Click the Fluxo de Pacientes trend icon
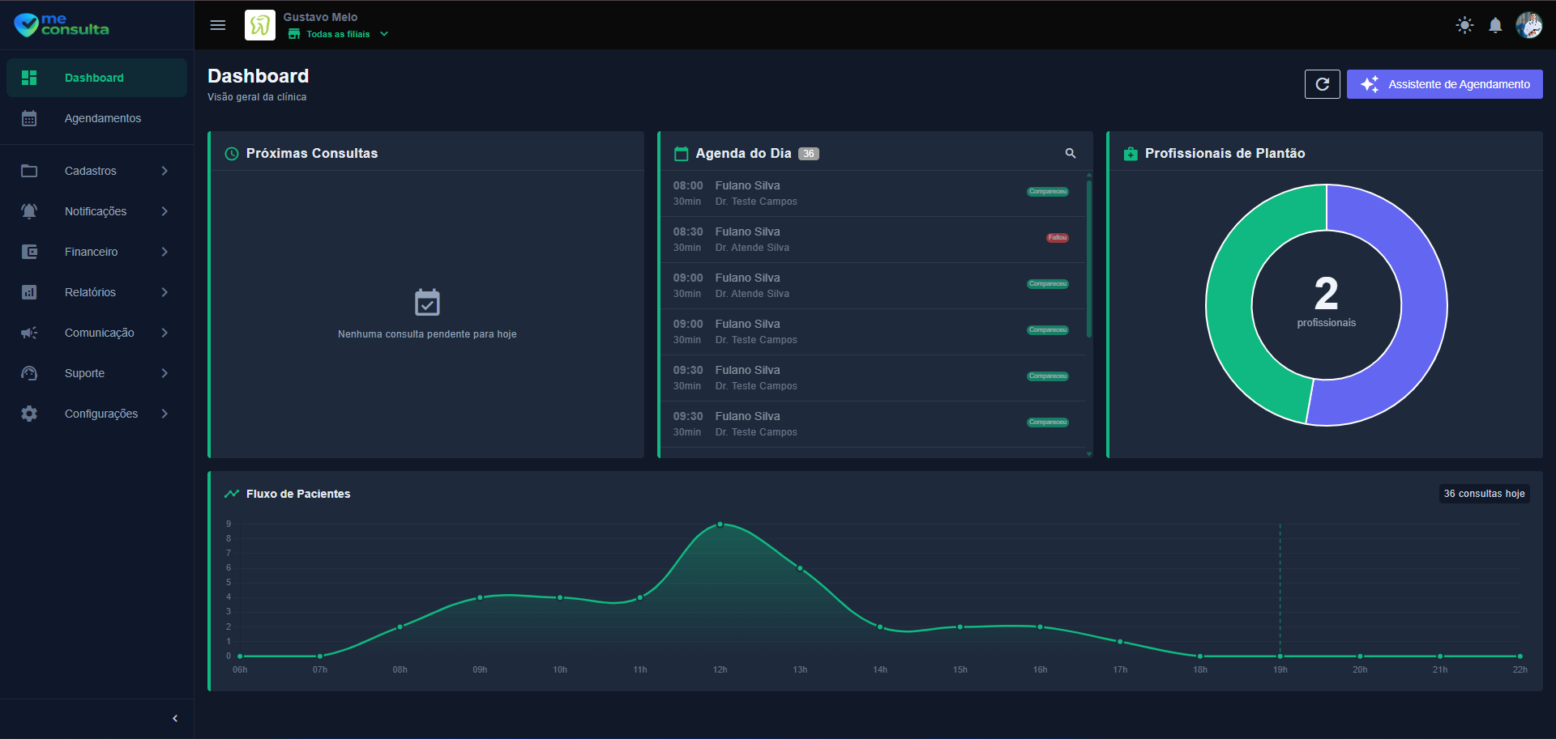Image resolution: width=1556 pixels, height=739 pixels. 232,494
